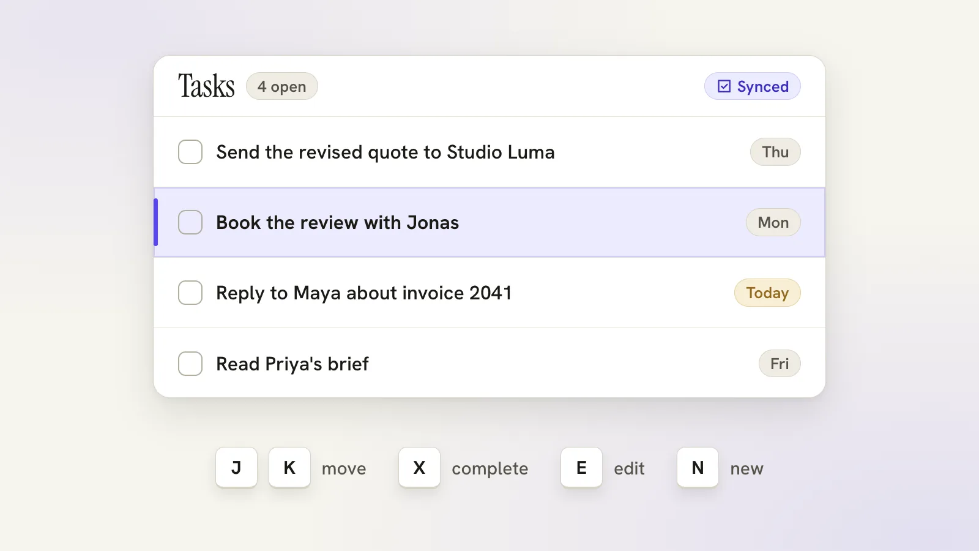Click the text 'Book the review with Jonas'
Image resolution: width=979 pixels, height=551 pixels.
click(x=337, y=222)
